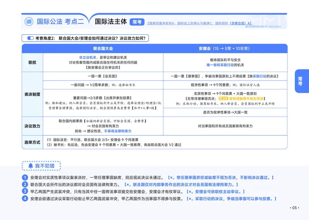Click the 常考 badge next to 国际法主体

click(137, 22)
